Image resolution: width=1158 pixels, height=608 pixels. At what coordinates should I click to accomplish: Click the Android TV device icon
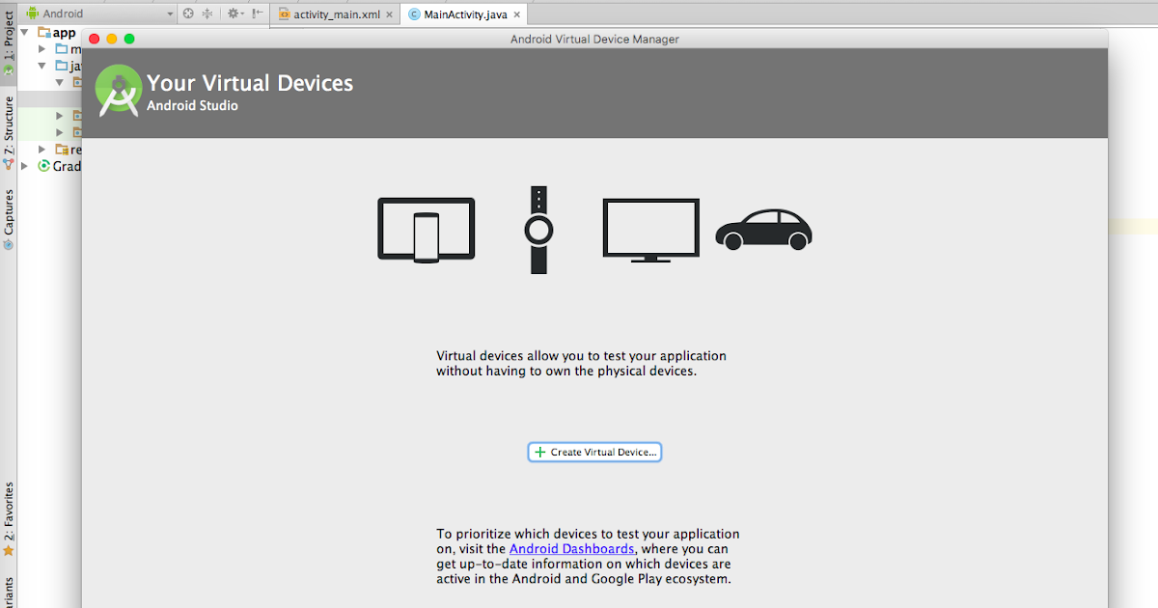(650, 228)
